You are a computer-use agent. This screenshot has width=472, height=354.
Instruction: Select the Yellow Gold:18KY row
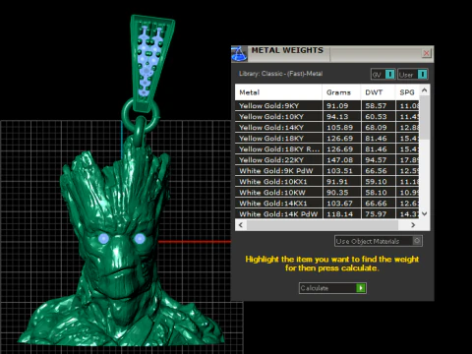tap(327, 138)
